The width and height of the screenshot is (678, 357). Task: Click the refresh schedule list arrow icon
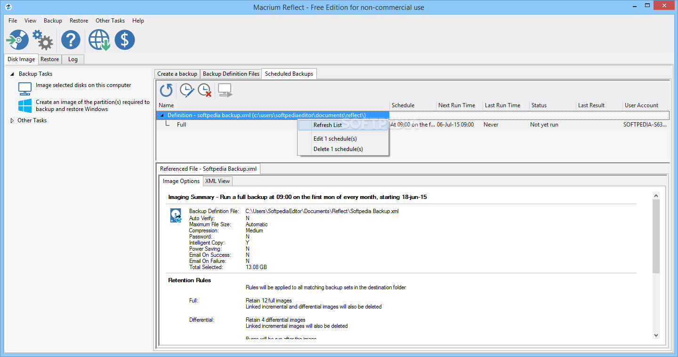click(x=166, y=90)
